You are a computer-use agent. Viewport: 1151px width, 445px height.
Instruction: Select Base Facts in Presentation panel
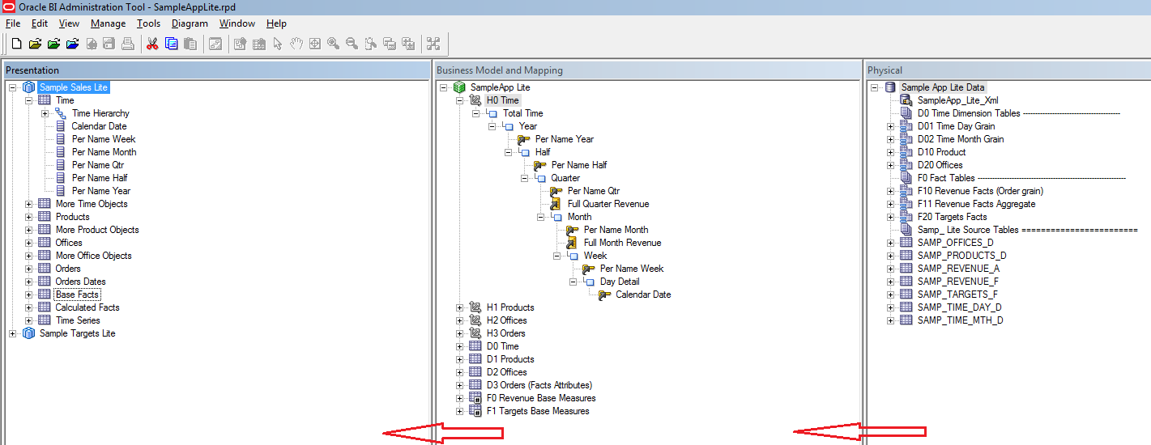click(x=77, y=295)
